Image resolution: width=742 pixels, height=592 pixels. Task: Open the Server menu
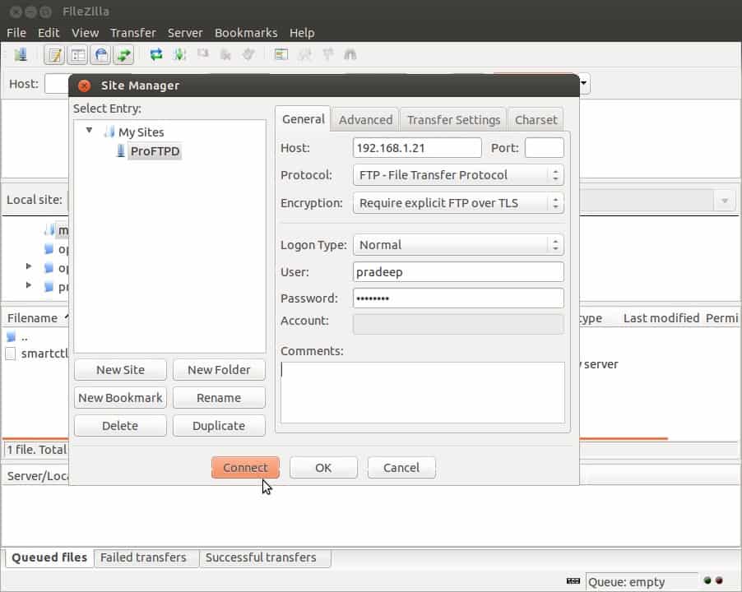pyautogui.click(x=185, y=33)
